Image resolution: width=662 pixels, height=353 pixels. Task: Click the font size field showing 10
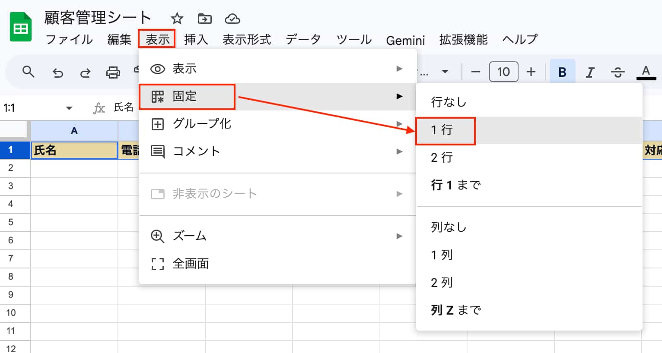pyautogui.click(x=503, y=72)
